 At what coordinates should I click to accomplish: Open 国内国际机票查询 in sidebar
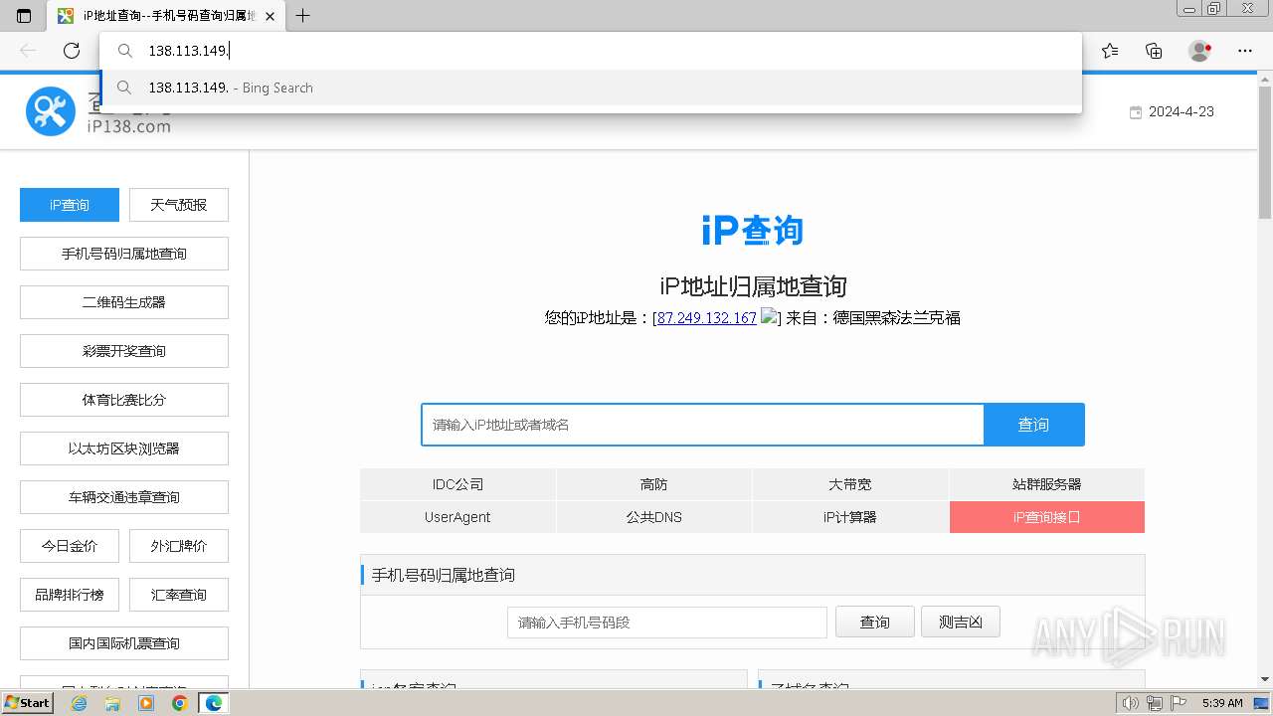[124, 643]
